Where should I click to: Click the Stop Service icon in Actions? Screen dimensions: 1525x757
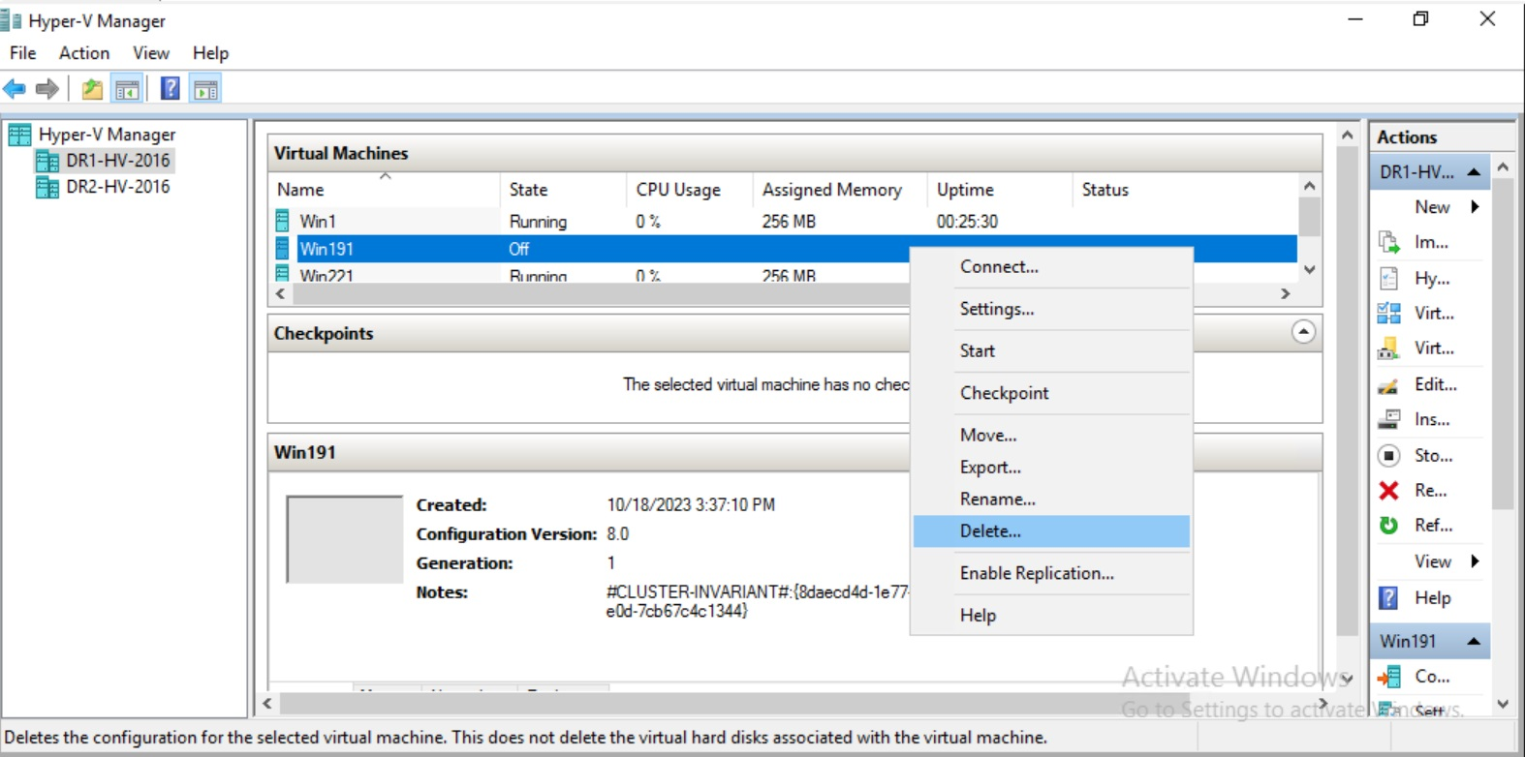[x=1388, y=455]
